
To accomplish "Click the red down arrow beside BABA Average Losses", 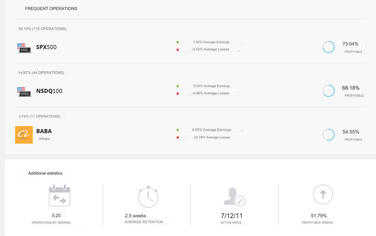I will (x=178, y=137).
